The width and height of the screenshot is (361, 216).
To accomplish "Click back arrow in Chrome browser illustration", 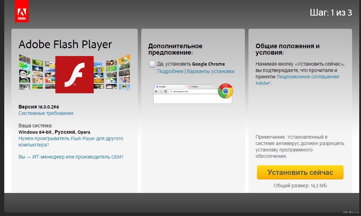I will pos(156,92).
